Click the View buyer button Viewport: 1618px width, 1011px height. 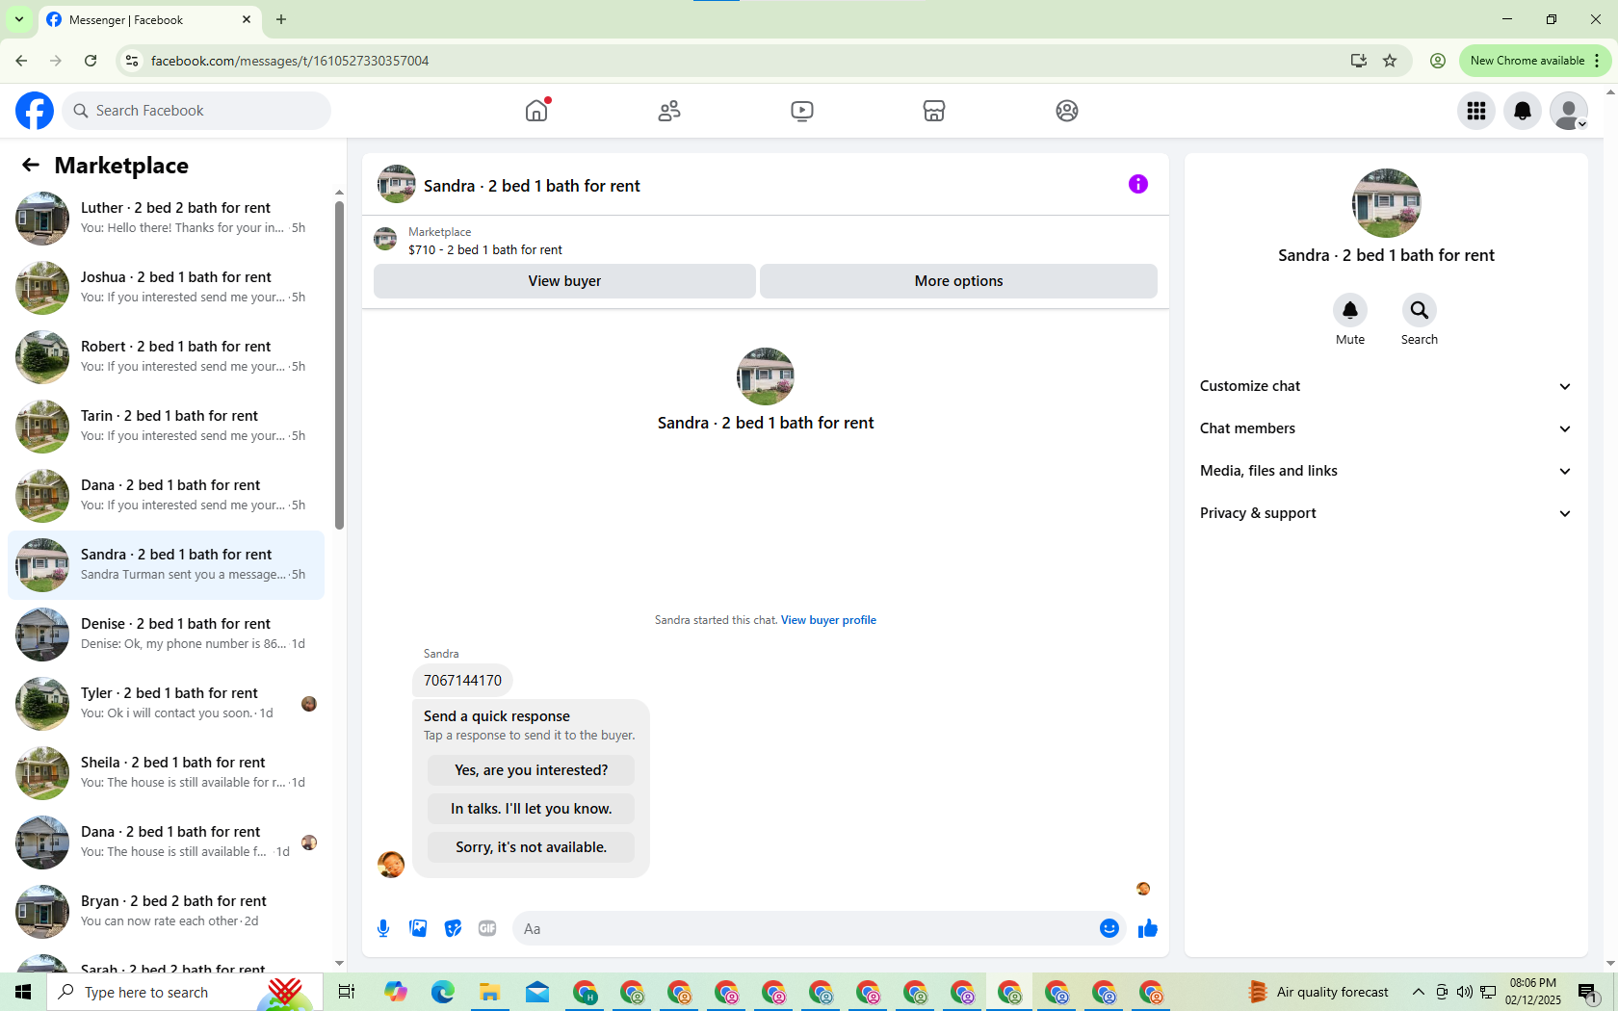(564, 281)
